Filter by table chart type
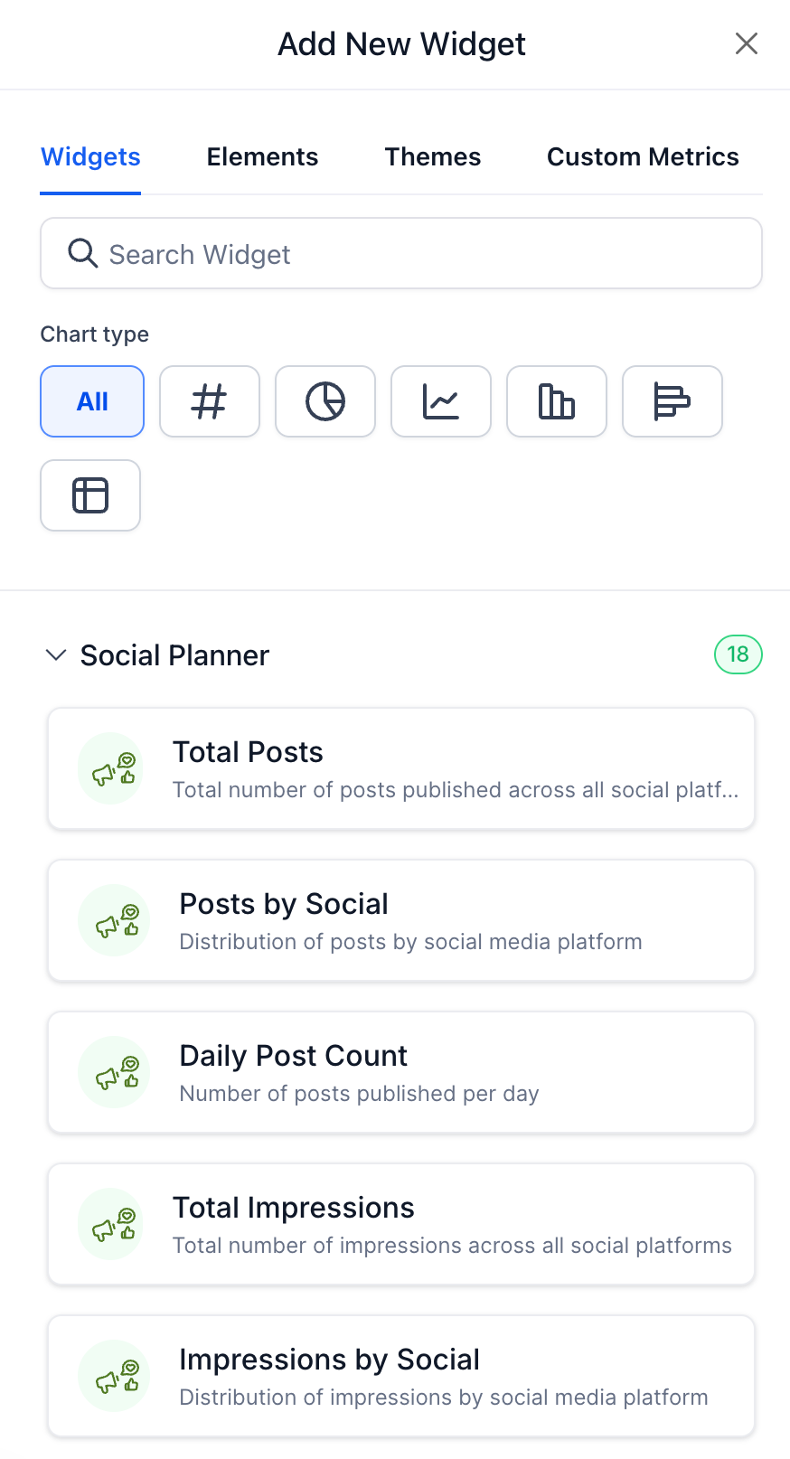 pos(90,495)
